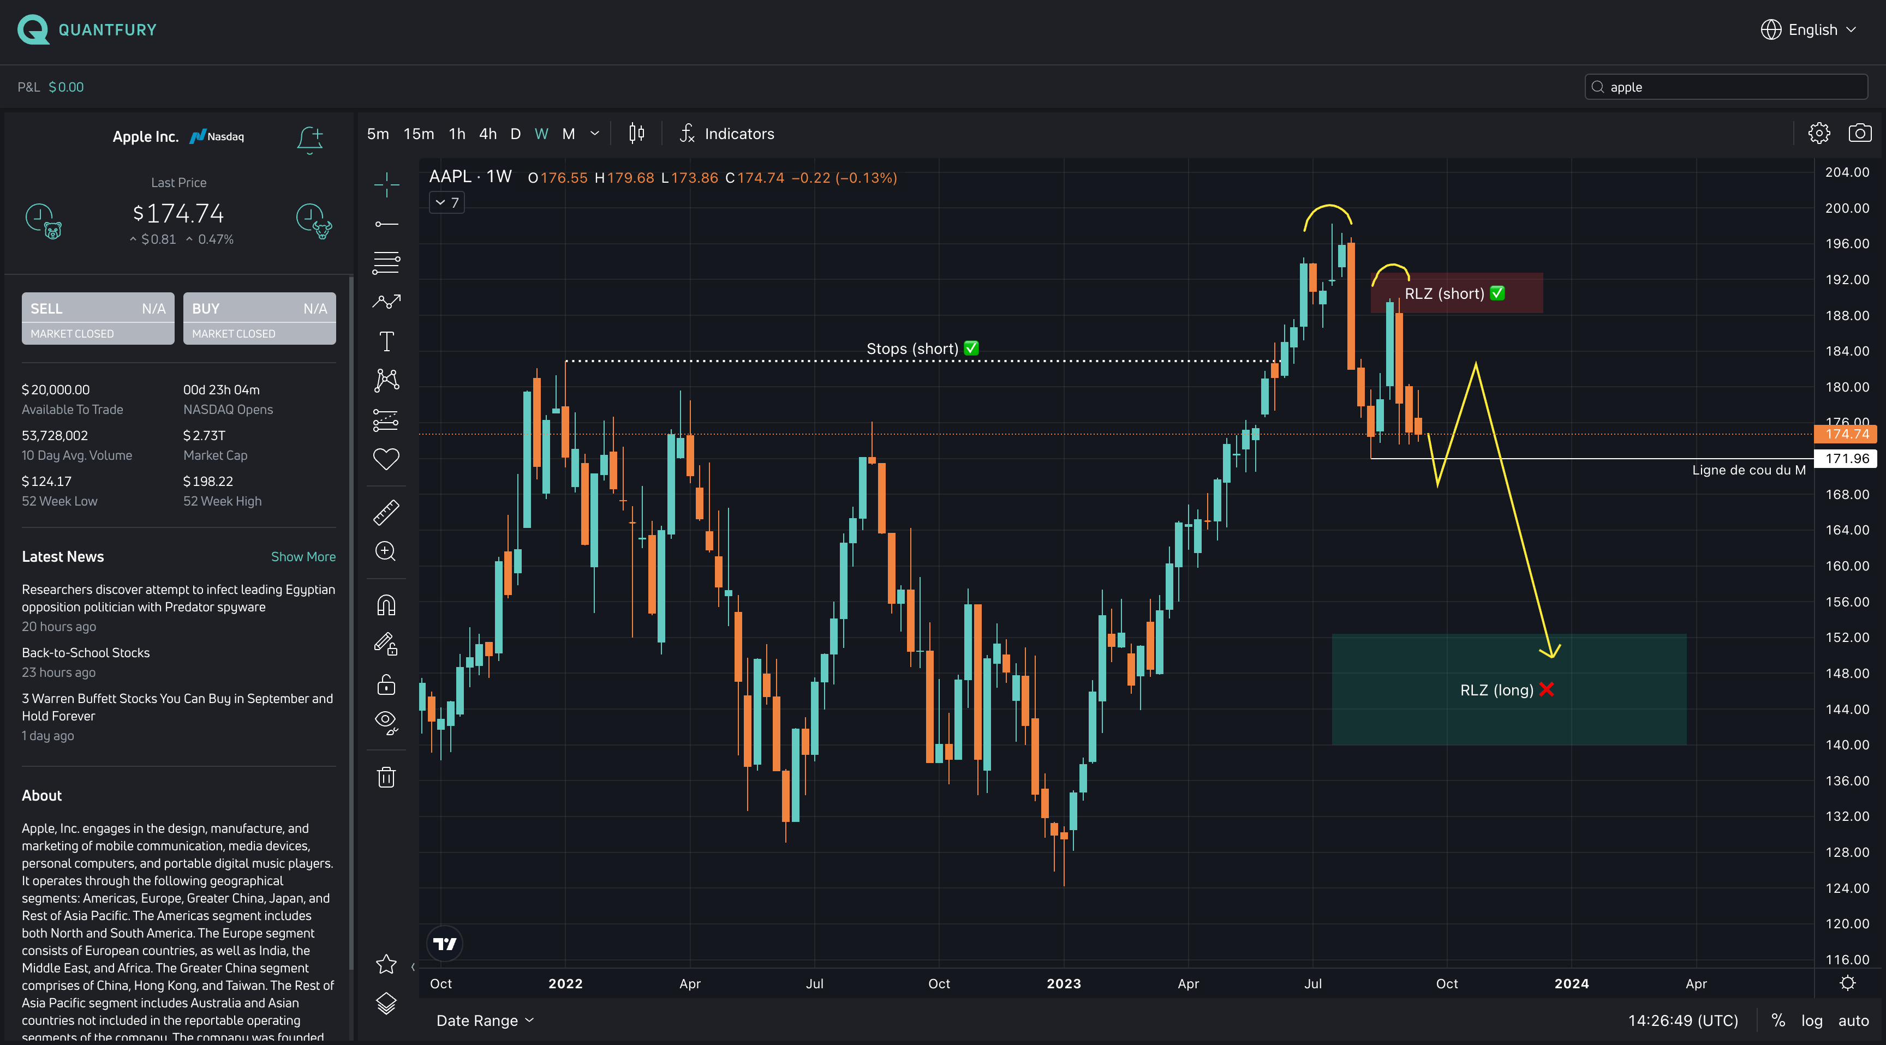Click the trash icon to remove drawings
Image resolution: width=1886 pixels, height=1045 pixels.
[x=386, y=777]
